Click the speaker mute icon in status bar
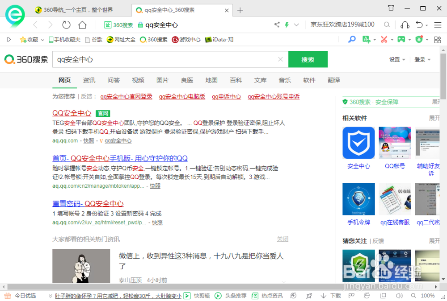 (399, 296)
